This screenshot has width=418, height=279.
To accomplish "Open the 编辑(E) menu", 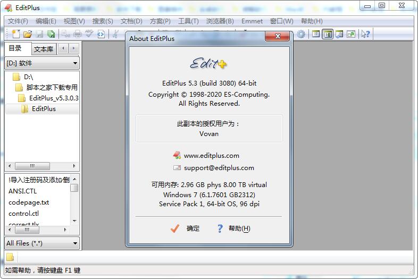I will [x=46, y=21].
